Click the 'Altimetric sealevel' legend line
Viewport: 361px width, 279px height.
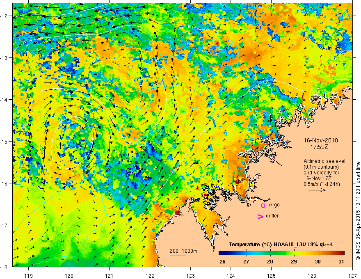coord(324,161)
